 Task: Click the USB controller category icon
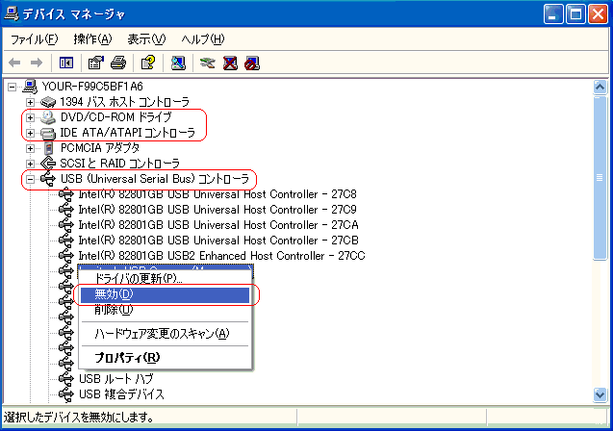coord(48,179)
